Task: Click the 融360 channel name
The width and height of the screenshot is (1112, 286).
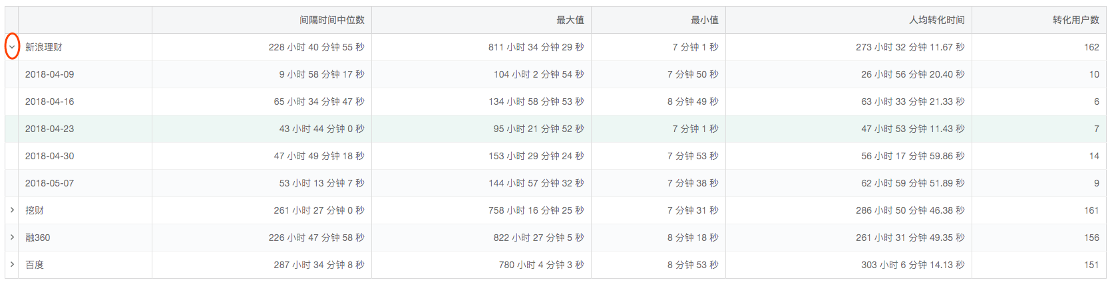Action: click(38, 238)
